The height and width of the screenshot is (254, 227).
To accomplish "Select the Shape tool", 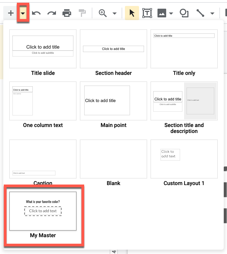I will [x=184, y=13].
